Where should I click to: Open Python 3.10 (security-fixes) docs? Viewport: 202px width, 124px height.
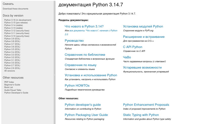coord(17,36)
